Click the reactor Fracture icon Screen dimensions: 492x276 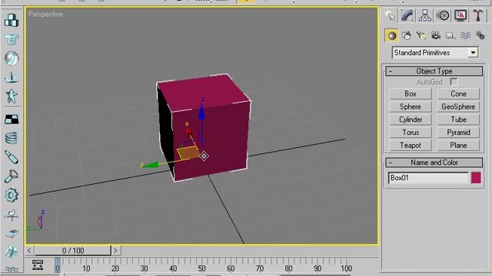(12, 251)
